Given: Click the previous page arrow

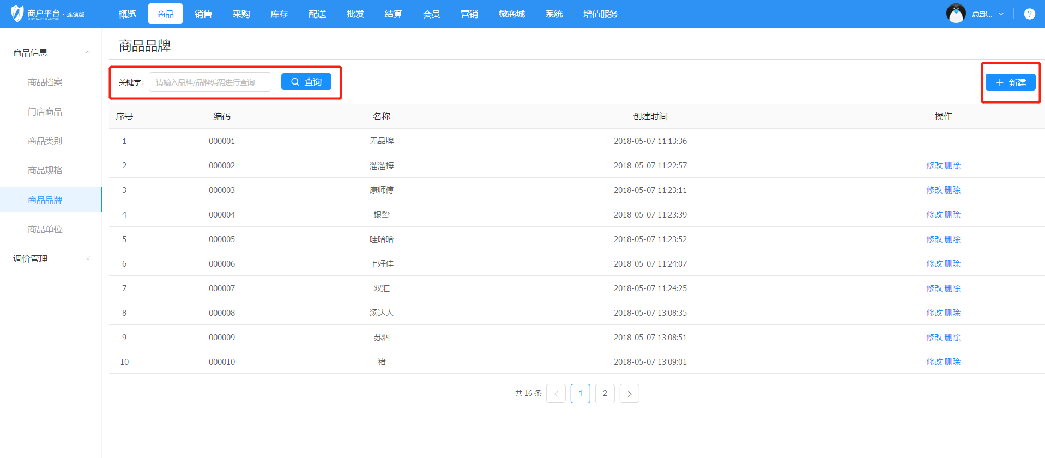Looking at the screenshot, I should click(x=555, y=394).
